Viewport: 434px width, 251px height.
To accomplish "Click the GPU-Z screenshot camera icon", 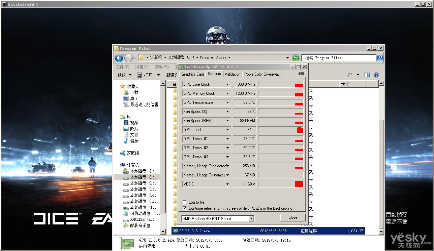I will pyautogui.click(x=301, y=74).
